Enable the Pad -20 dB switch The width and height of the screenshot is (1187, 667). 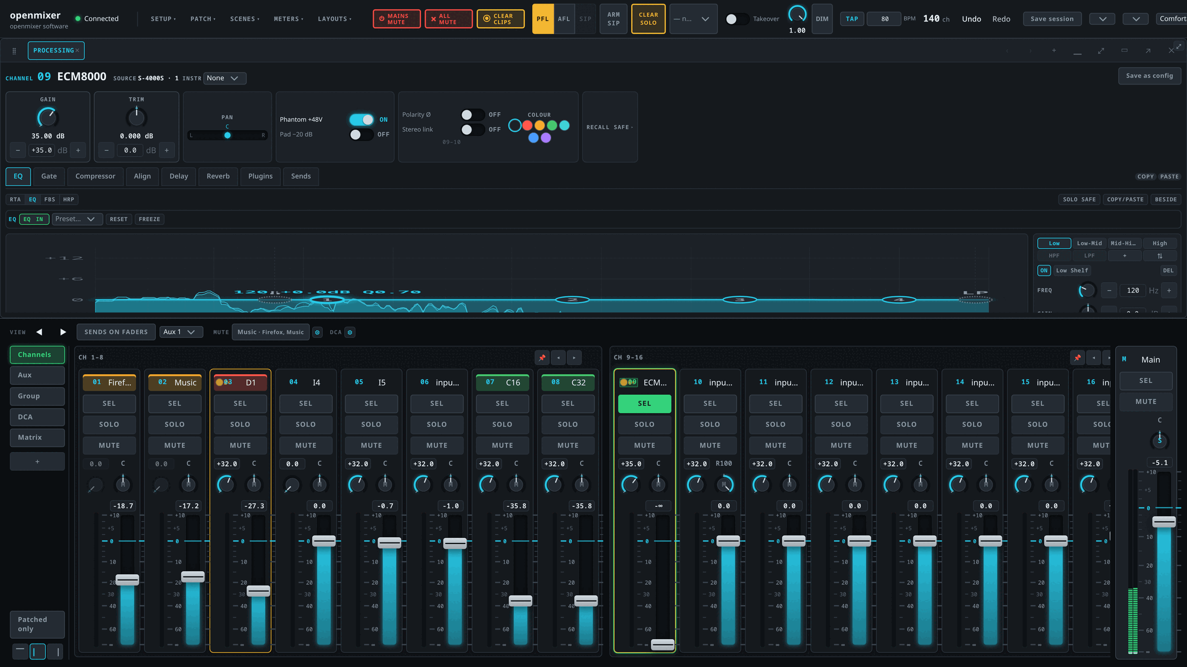tap(362, 134)
